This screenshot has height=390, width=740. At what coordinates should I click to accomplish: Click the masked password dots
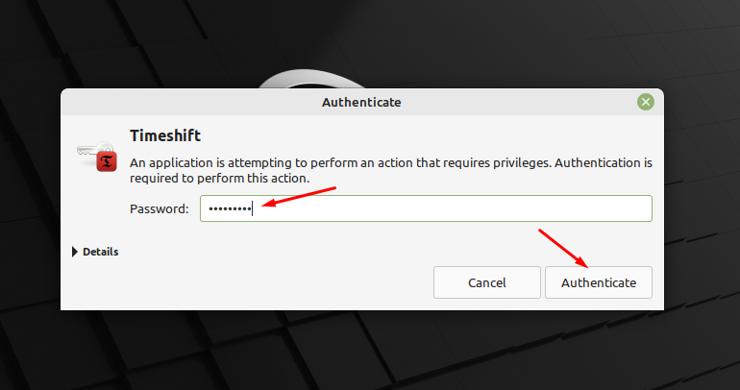point(230,208)
